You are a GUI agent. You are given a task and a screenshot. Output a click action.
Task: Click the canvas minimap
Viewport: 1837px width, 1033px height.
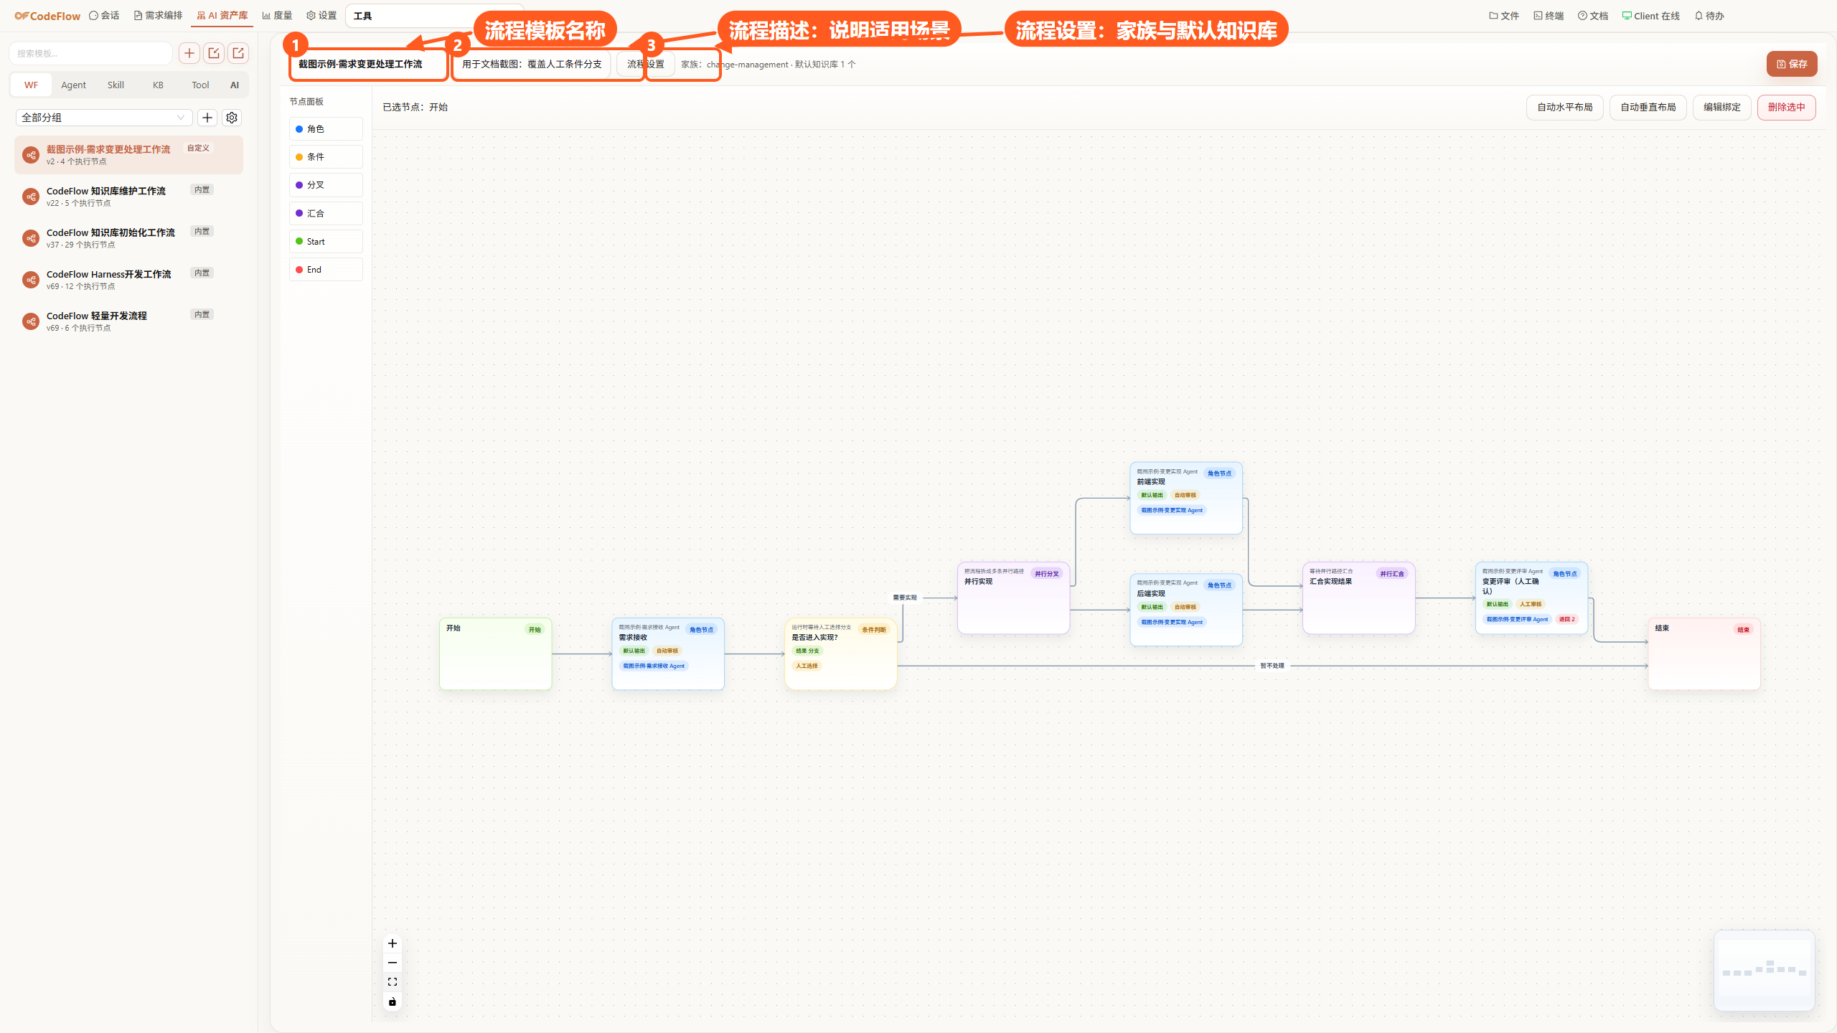1765,971
